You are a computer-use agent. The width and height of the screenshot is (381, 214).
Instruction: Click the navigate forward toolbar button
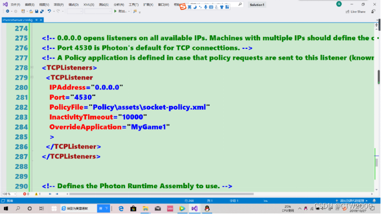[15, 11]
